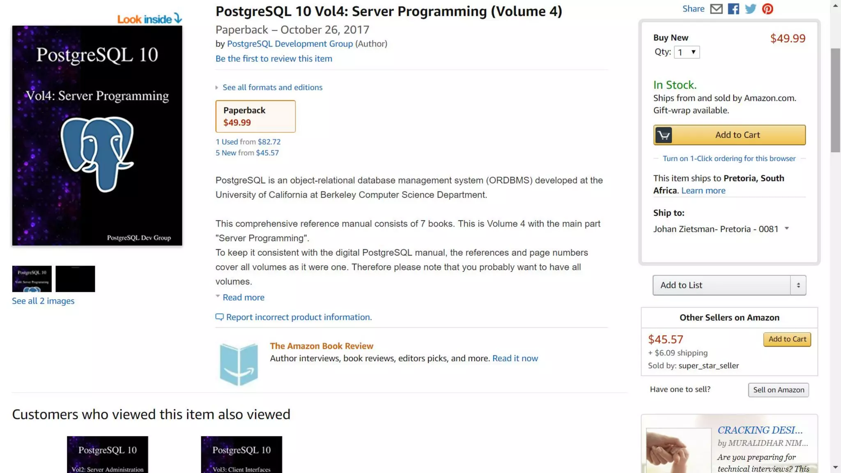Expand See all formats and editions
This screenshot has width=841, height=473.
tap(272, 87)
